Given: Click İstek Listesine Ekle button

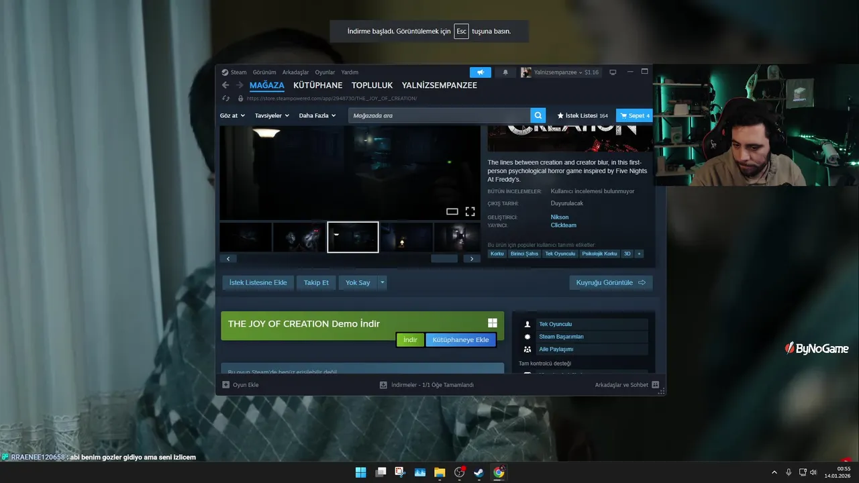Looking at the screenshot, I should (258, 282).
